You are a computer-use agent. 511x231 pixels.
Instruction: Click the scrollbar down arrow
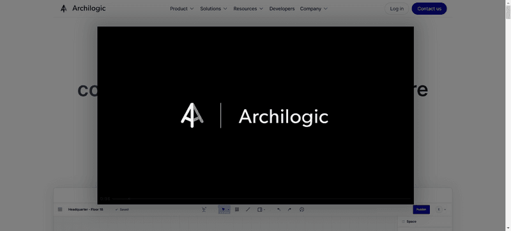pyautogui.click(x=508, y=228)
